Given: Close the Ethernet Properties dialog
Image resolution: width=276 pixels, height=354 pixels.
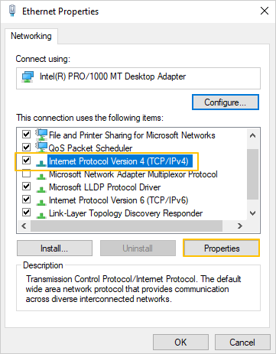Looking at the screenshot, I should point(265,11).
